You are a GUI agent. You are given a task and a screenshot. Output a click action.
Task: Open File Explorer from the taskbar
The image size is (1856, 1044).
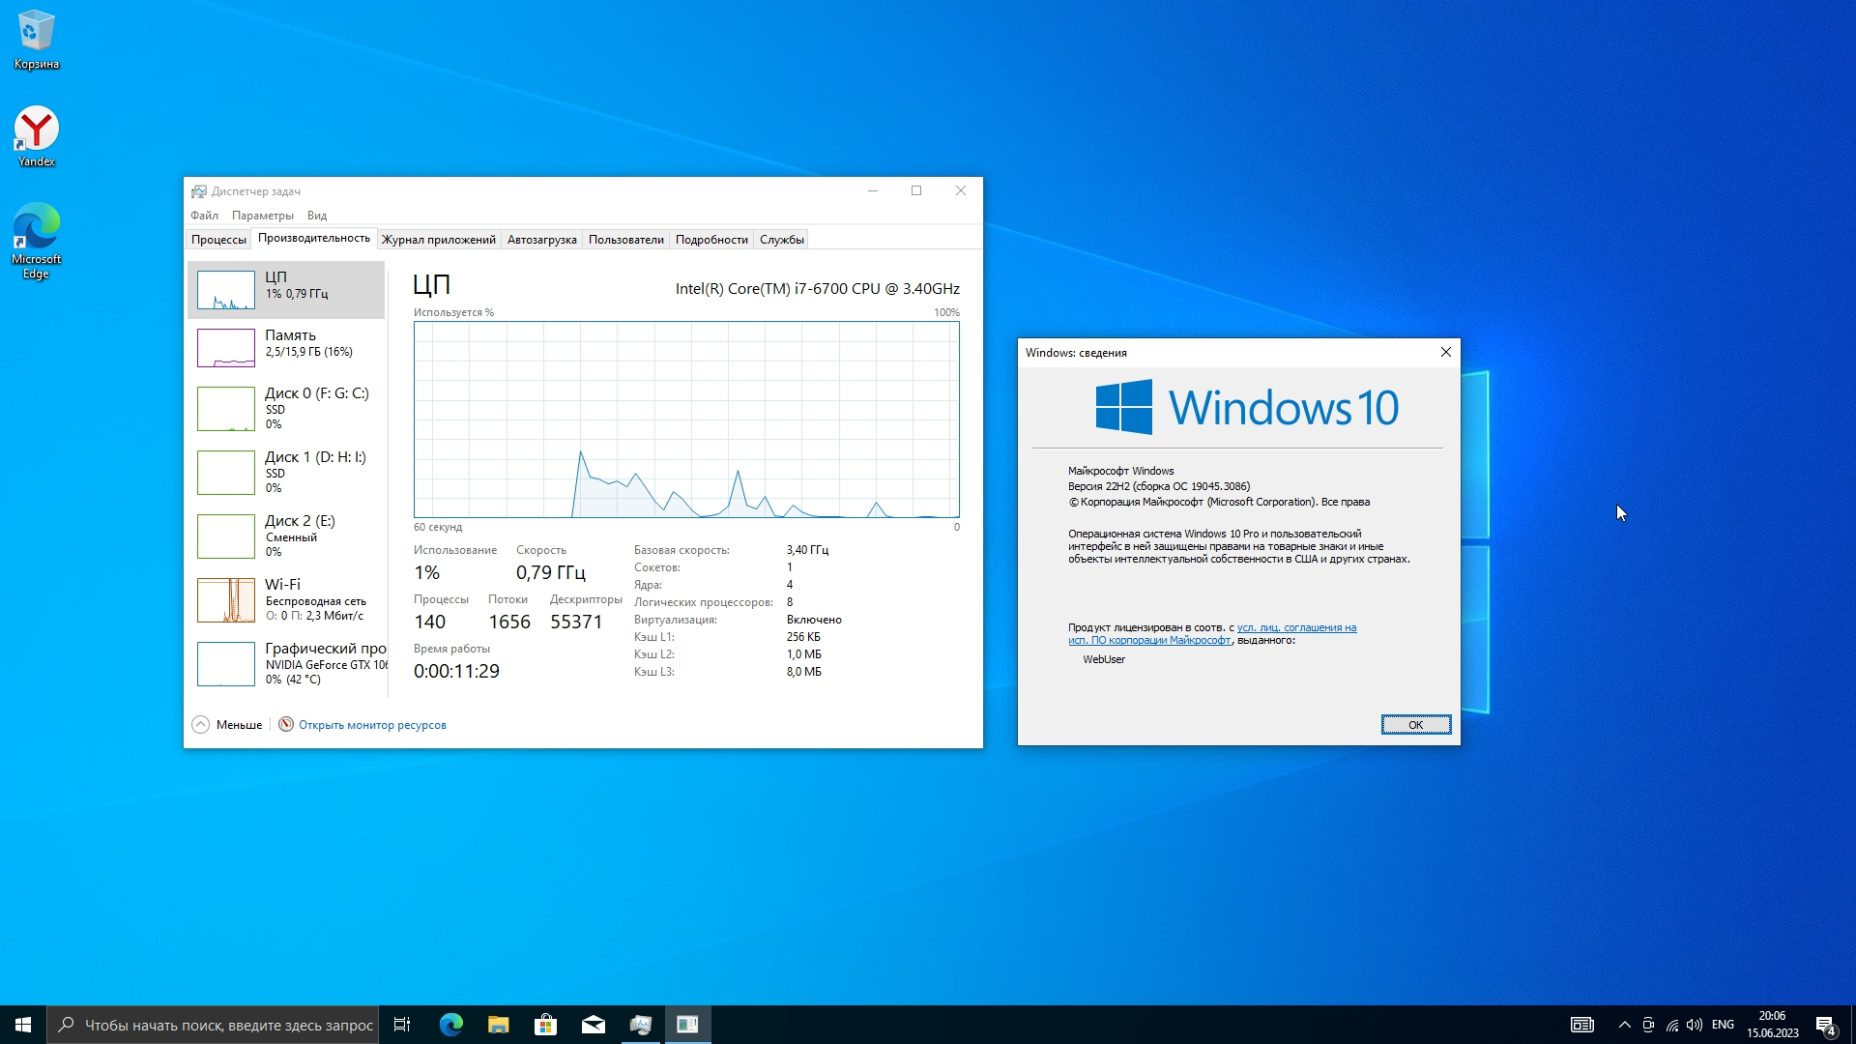pyautogui.click(x=498, y=1025)
